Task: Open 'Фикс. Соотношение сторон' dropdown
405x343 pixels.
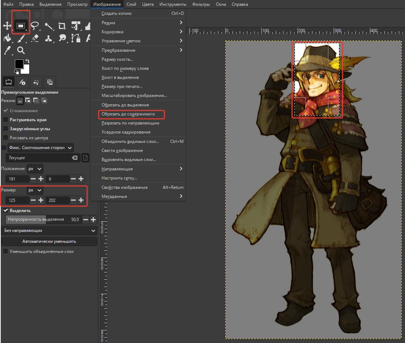Action: click(x=40, y=148)
